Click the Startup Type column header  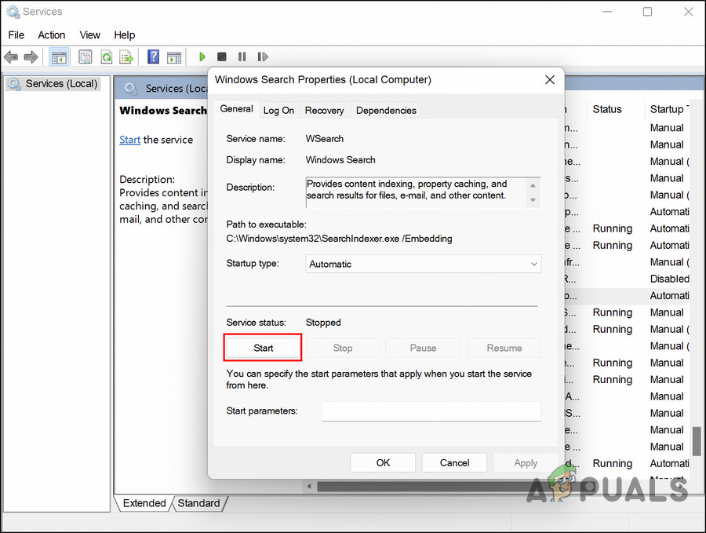point(670,109)
